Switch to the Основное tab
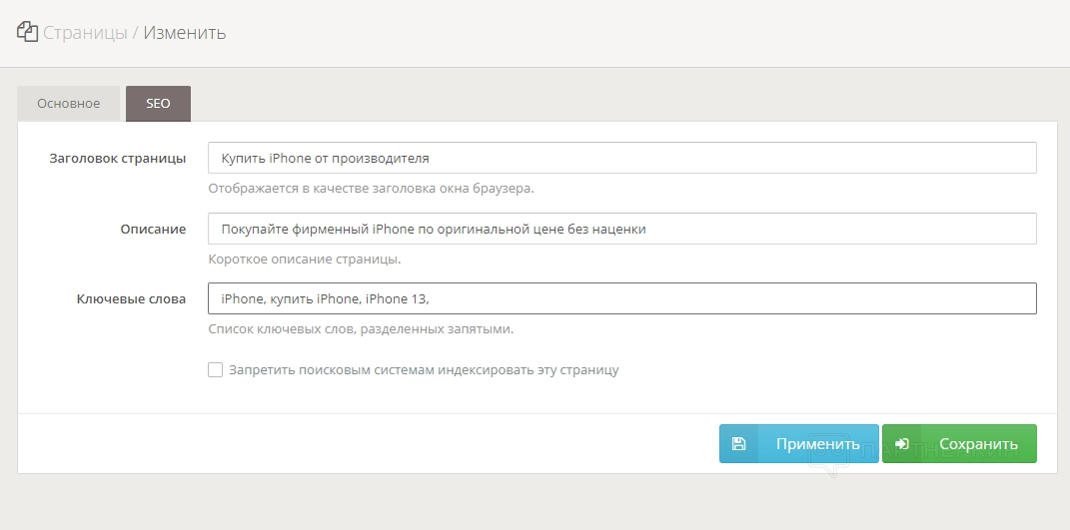 [68, 104]
